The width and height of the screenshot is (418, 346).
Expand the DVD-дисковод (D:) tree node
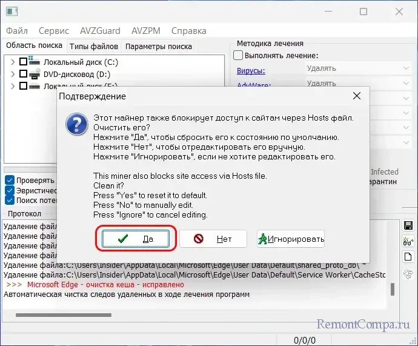pos(12,74)
